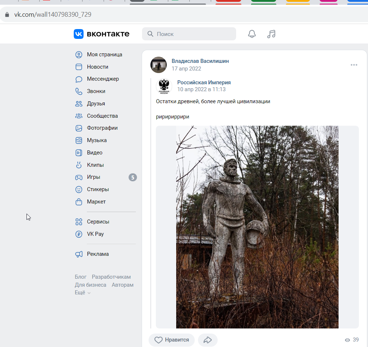Click the vk.com address bar URL

tap(53, 15)
